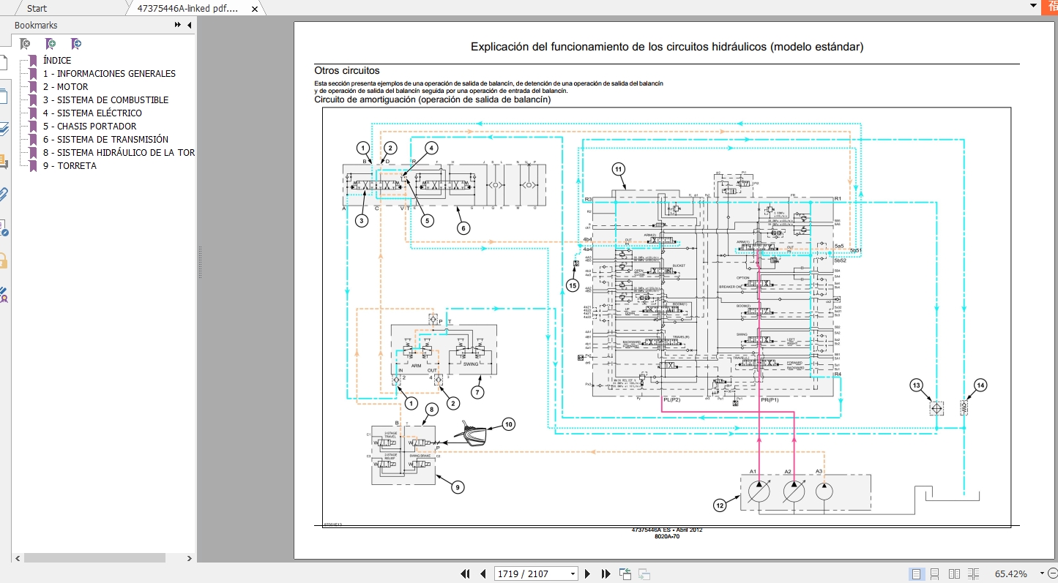
Task: Enable continuous scrolling view mode
Action: click(934, 573)
